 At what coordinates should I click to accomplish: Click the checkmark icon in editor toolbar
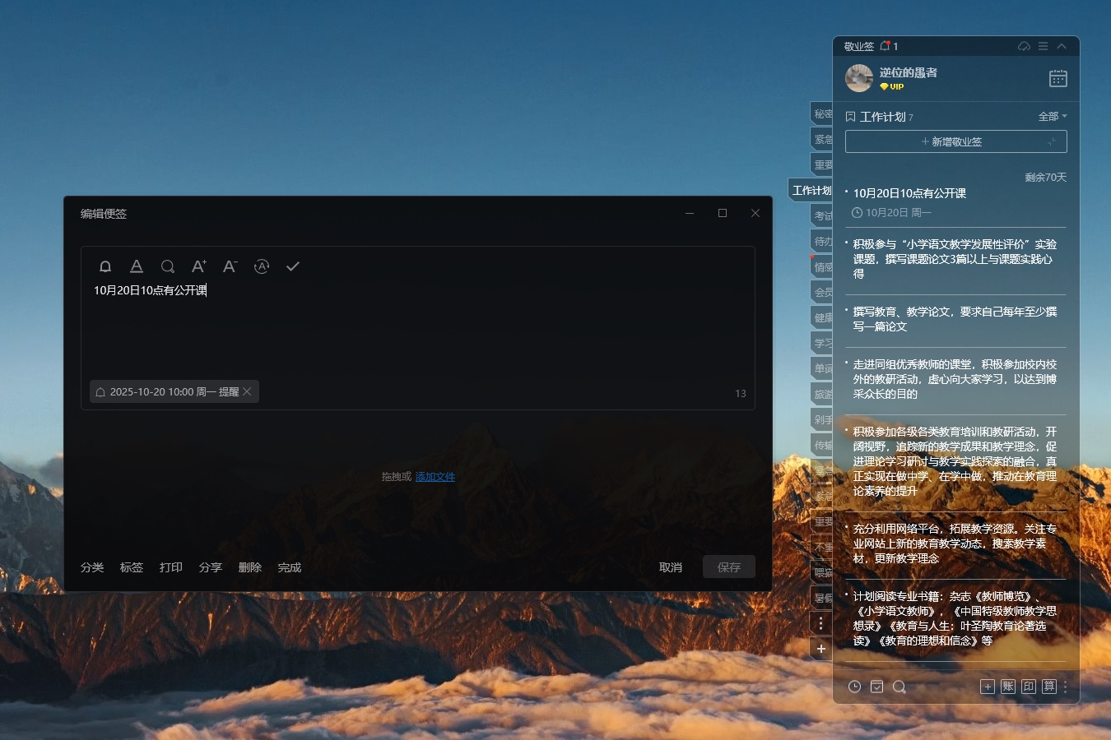[x=293, y=266]
